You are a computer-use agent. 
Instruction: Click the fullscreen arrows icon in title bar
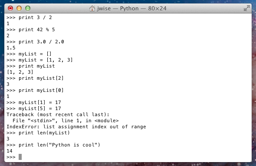pos(247,8)
